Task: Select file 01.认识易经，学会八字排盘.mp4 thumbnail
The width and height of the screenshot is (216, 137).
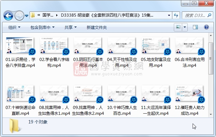Action: click(20, 46)
